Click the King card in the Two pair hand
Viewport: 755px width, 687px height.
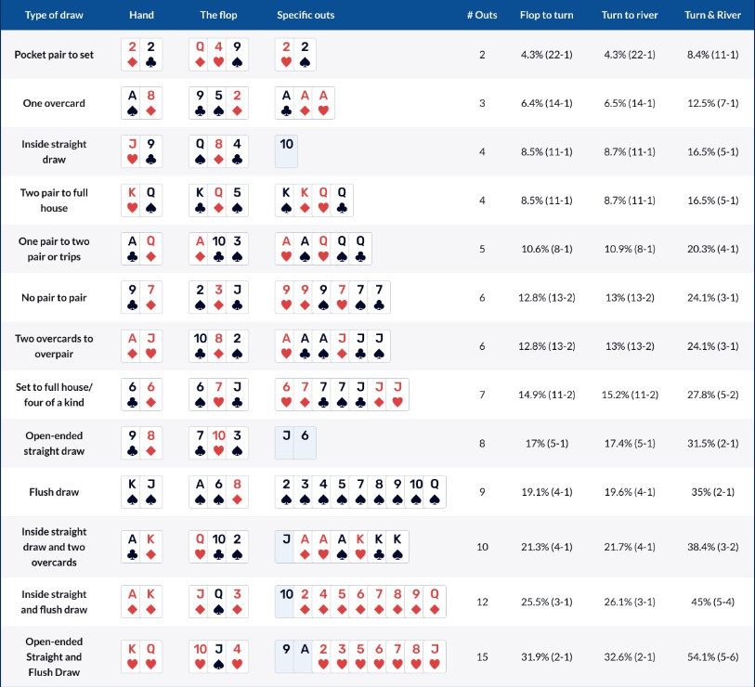point(133,201)
